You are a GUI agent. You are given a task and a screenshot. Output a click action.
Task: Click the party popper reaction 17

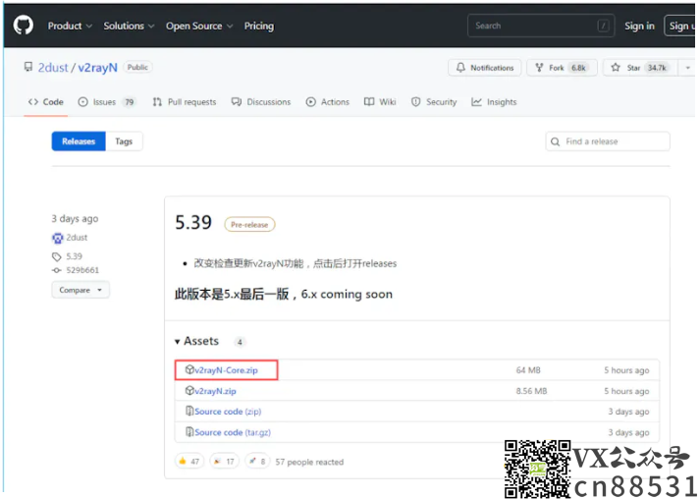point(224,461)
